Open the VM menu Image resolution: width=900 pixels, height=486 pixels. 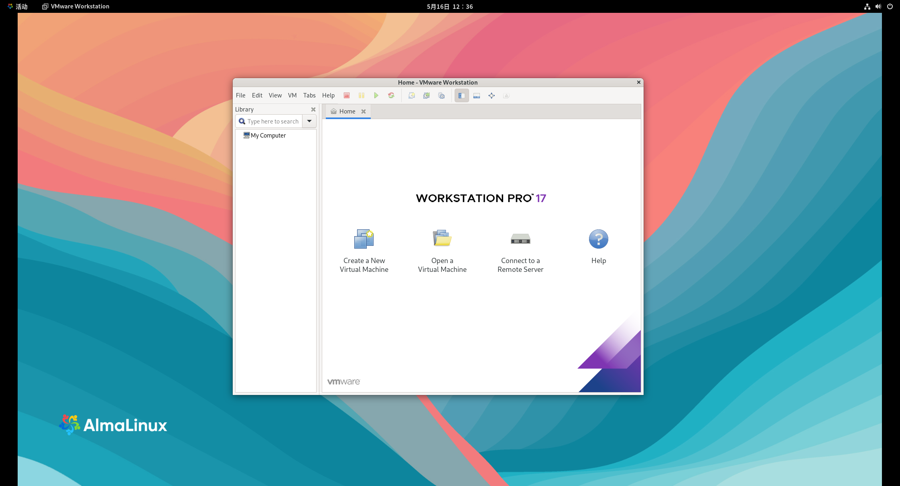pyautogui.click(x=293, y=95)
